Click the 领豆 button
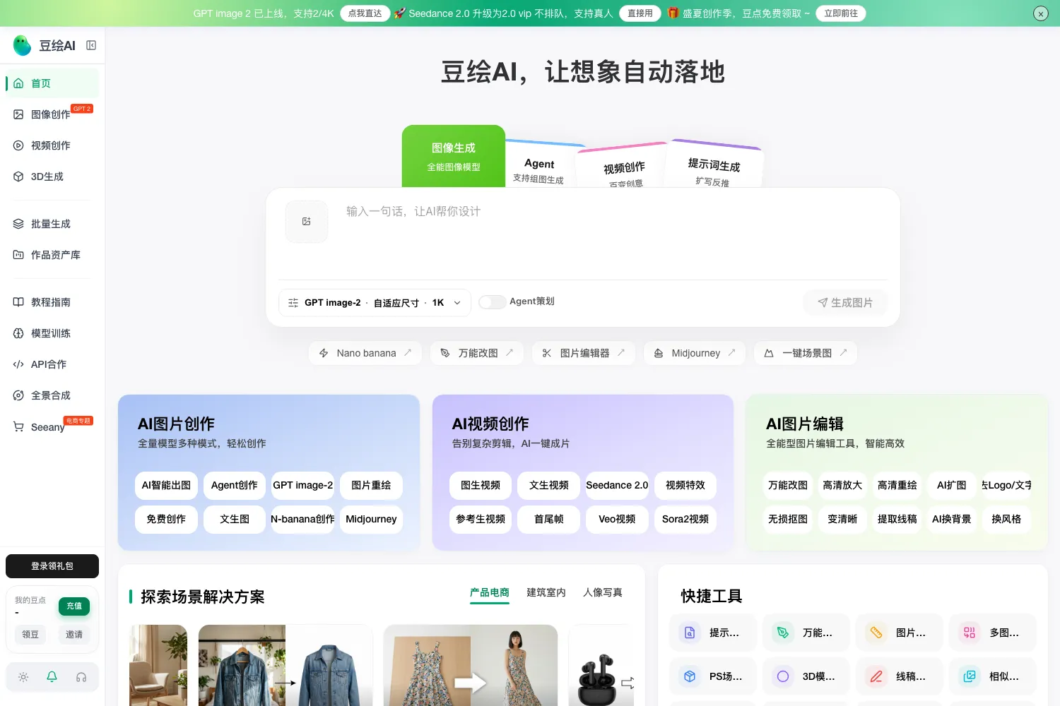The image size is (1060, 706). pyautogui.click(x=30, y=635)
